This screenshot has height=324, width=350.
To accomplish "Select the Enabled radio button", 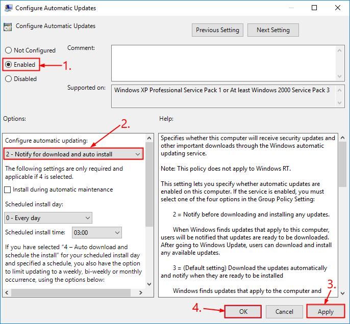I will click(8, 65).
